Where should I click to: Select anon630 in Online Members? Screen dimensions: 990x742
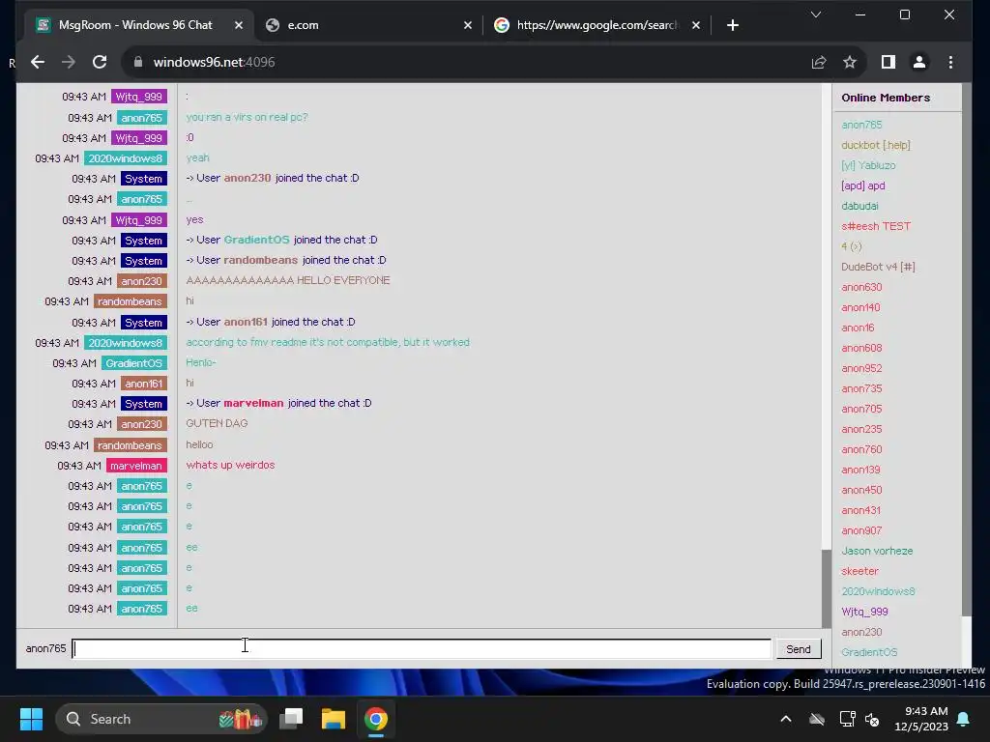pyautogui.click(x=861, y=287)
